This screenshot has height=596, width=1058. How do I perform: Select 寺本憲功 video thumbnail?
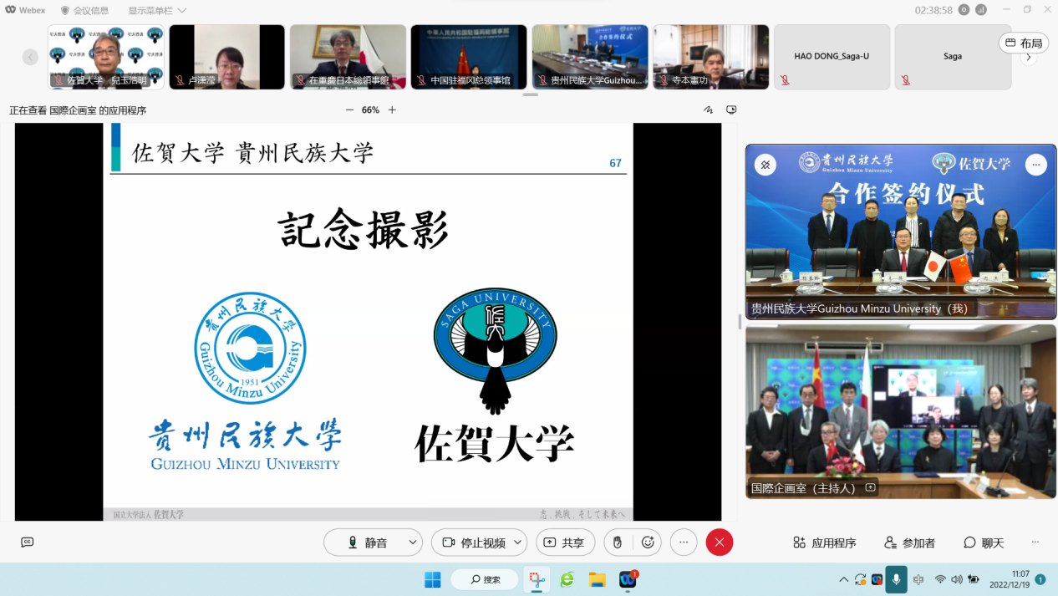coord(711,57)
